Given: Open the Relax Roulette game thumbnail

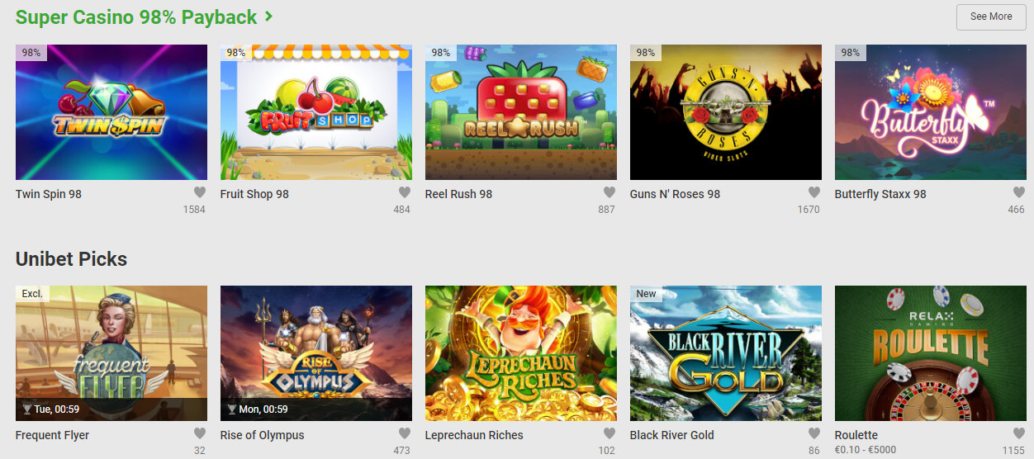Looking at the screenshot, I should [931, 353].
